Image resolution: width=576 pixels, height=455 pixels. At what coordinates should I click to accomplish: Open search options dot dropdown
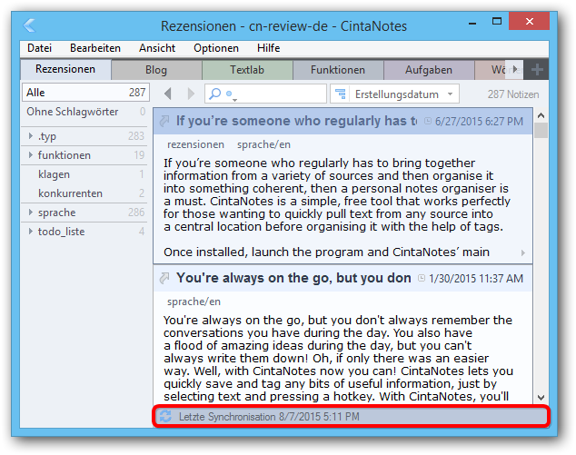(231, 95)
